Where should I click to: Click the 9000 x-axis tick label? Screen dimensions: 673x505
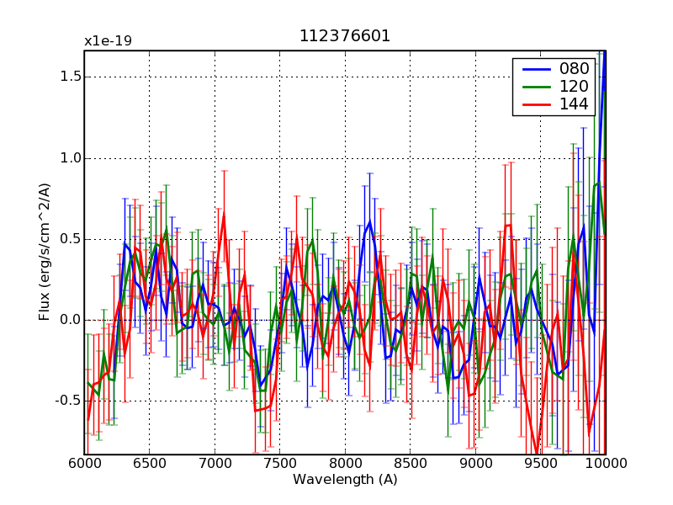coord(475,464)
